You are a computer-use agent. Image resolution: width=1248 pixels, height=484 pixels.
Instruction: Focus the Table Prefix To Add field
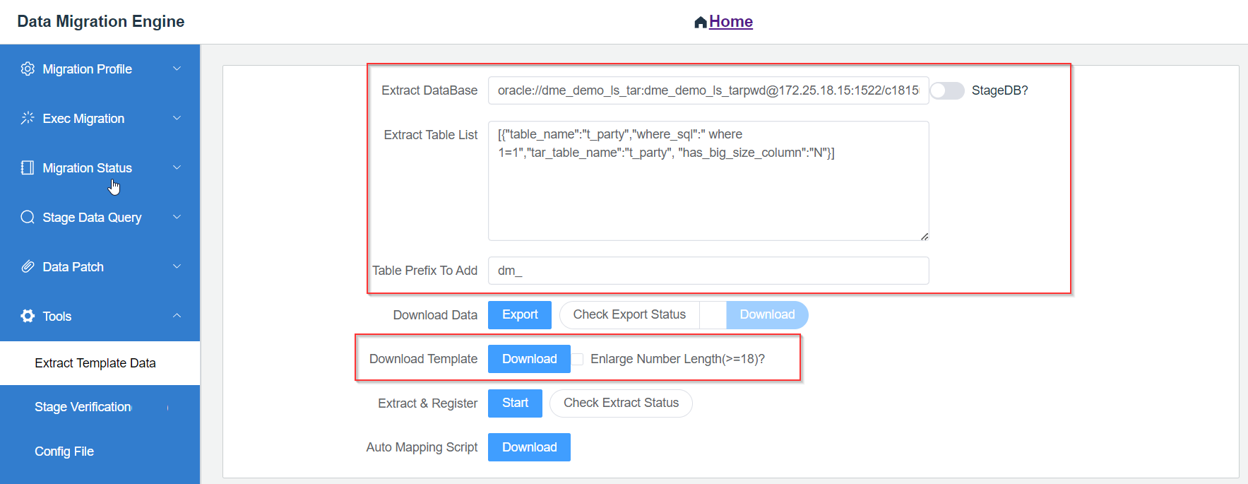[708, 271]
